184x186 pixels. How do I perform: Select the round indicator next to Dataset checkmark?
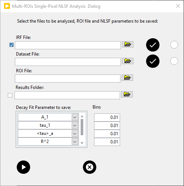point(174,61)
